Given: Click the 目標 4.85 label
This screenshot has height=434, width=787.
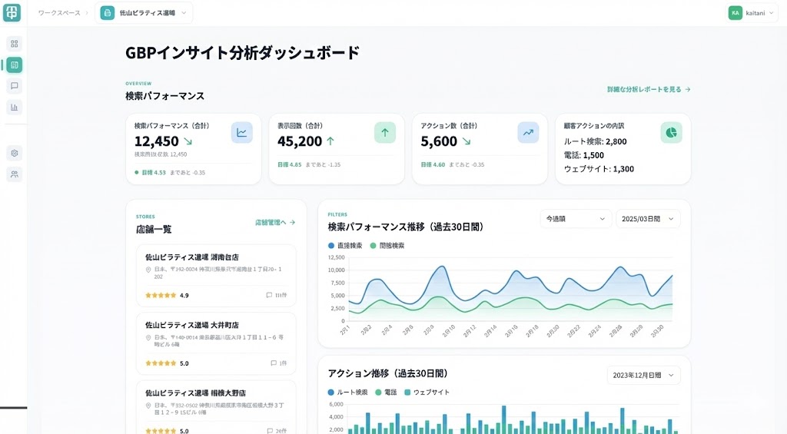Looking at the screenshot, I should (x=290, y=164).
